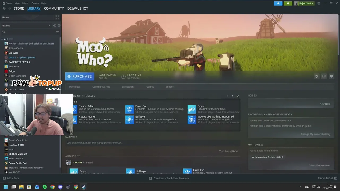Create a New Note
Viewport: 340px width, 191px height.
325,104
